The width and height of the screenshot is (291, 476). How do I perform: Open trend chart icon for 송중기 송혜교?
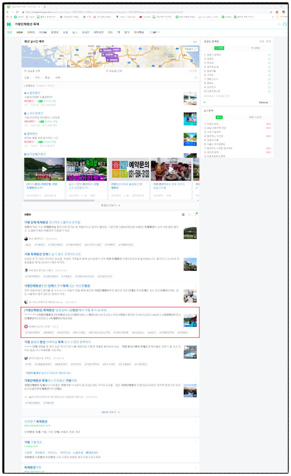[x=269, y=55]
